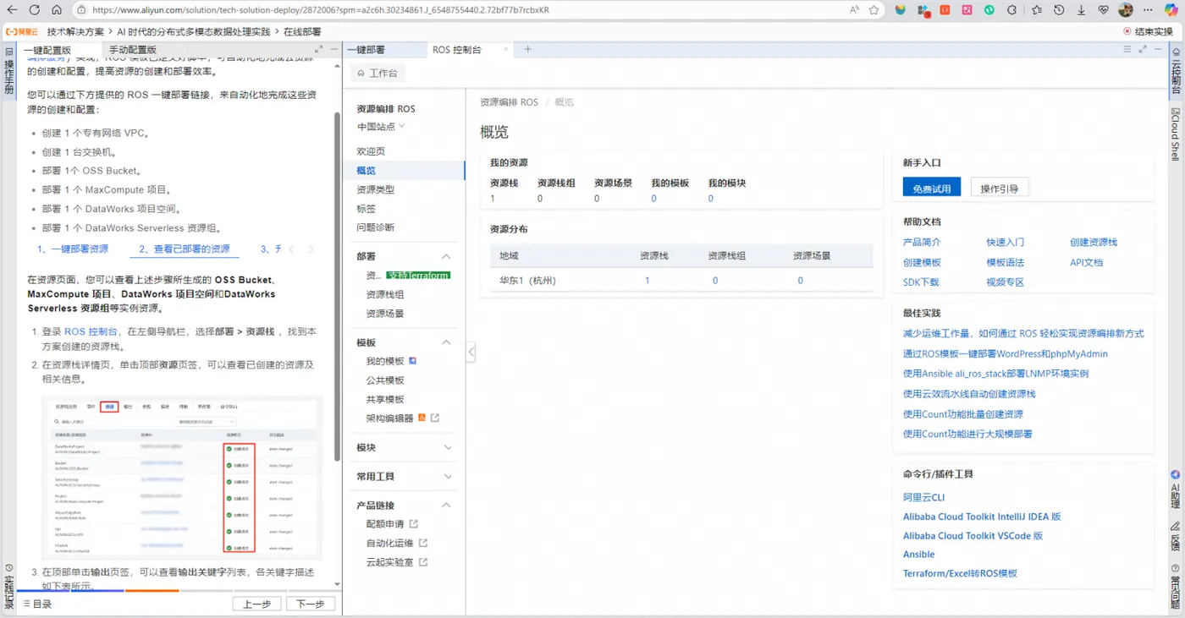The width and height of the screenshot is (1185, 618).
Task: Open the browser three-dot settings menu
Action: coord(1149,10)
